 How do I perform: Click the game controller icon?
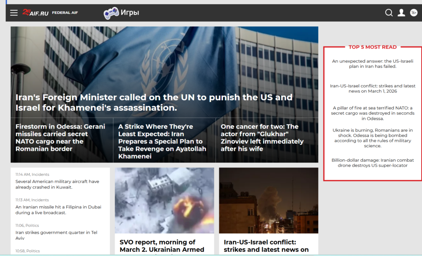(111, 13)
